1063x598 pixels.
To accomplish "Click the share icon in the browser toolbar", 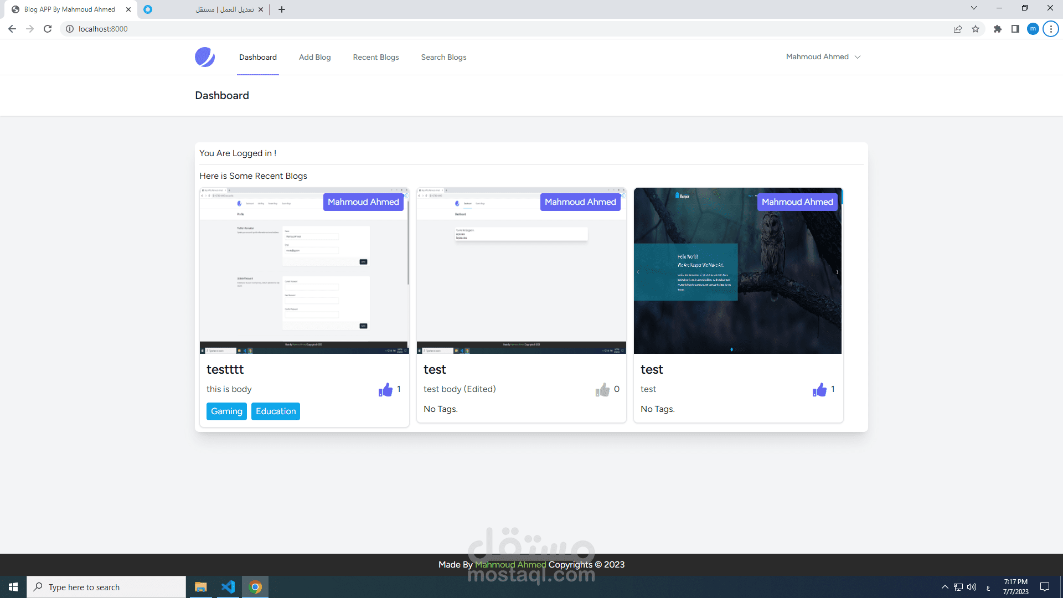I will point(958,29).
